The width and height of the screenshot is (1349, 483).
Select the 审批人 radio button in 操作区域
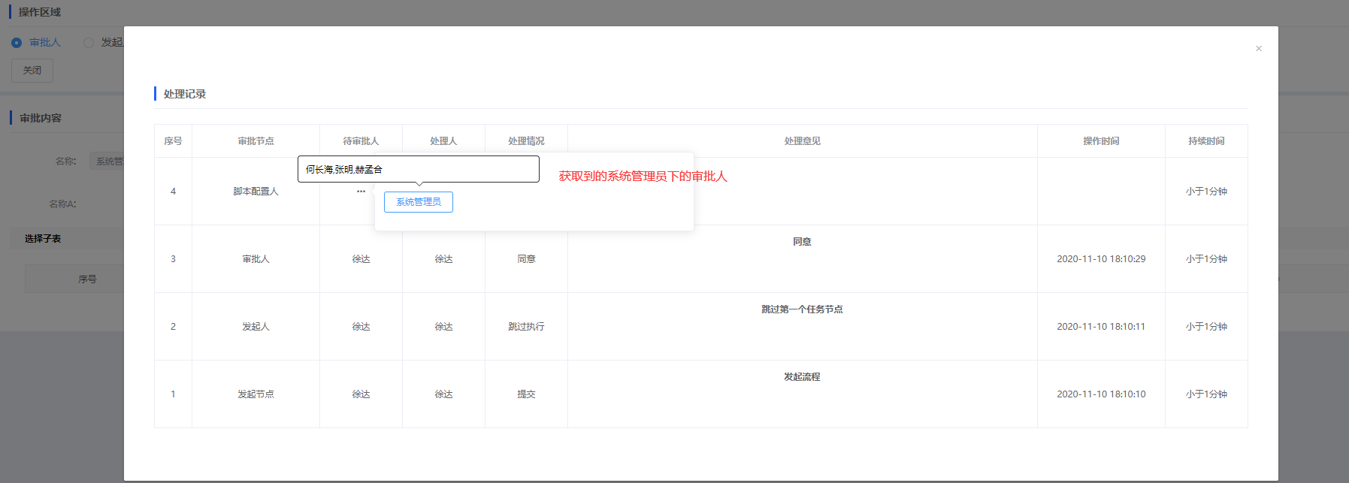(x=17, y=43)
